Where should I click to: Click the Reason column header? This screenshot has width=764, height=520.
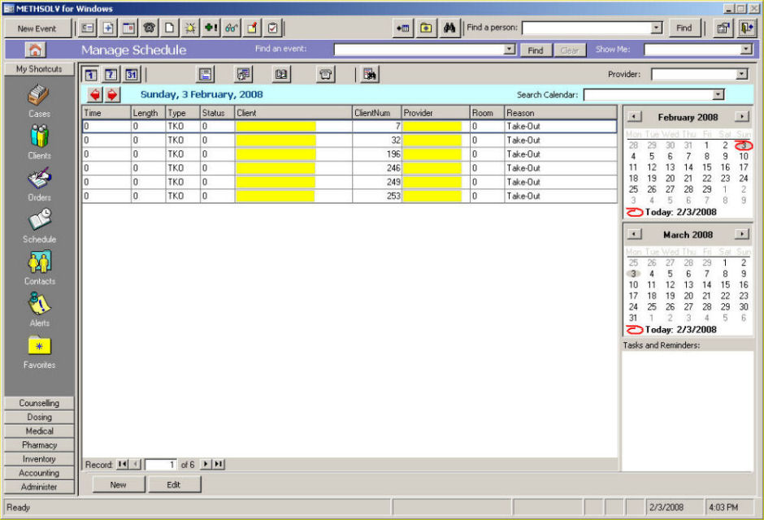(x=560, y=113)
